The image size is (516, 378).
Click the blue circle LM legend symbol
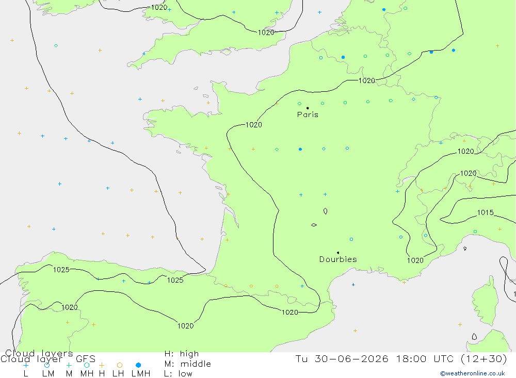pyautogui.click(x=47, y=365)
